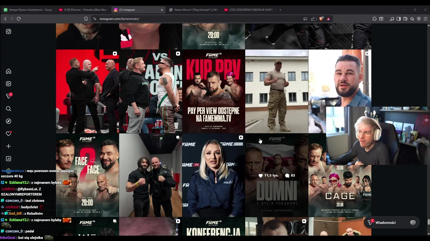Open the policewoman reel post
This screenshot has height=241, width=430.
coord(214,175)
